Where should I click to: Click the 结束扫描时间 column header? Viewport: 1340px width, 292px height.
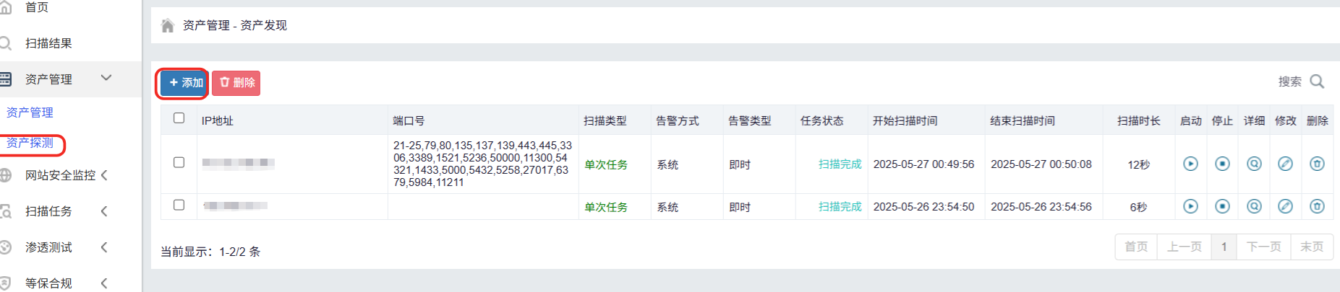(1023, 121)
